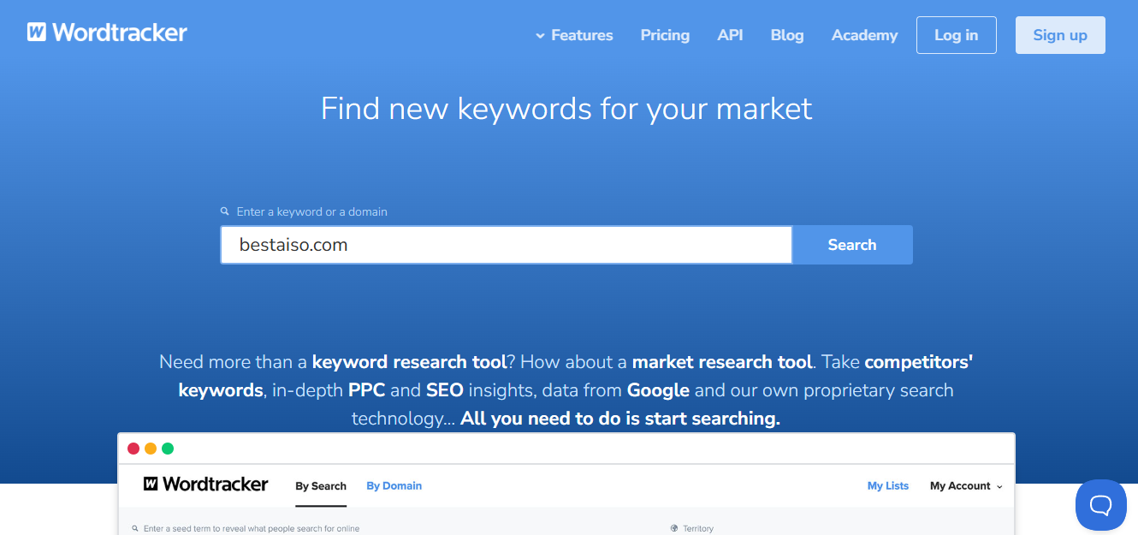Focus the keyword or domain input field
This screenshot has height=535, width=1138.
click(x=507, y=245)
